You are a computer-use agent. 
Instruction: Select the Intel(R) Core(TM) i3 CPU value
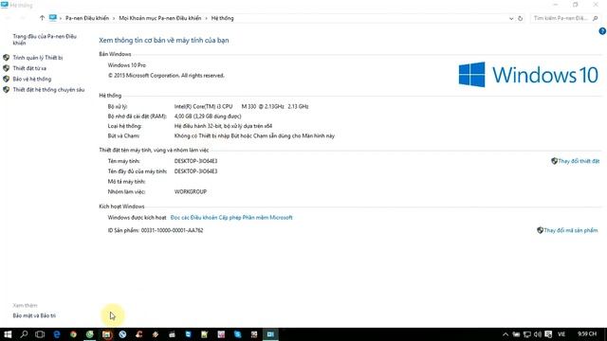(x=241, y=106)
